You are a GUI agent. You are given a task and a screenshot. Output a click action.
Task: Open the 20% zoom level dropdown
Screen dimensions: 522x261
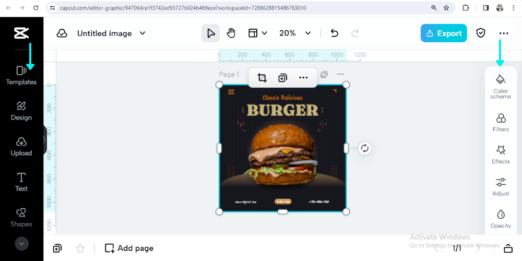click(295, 33)
